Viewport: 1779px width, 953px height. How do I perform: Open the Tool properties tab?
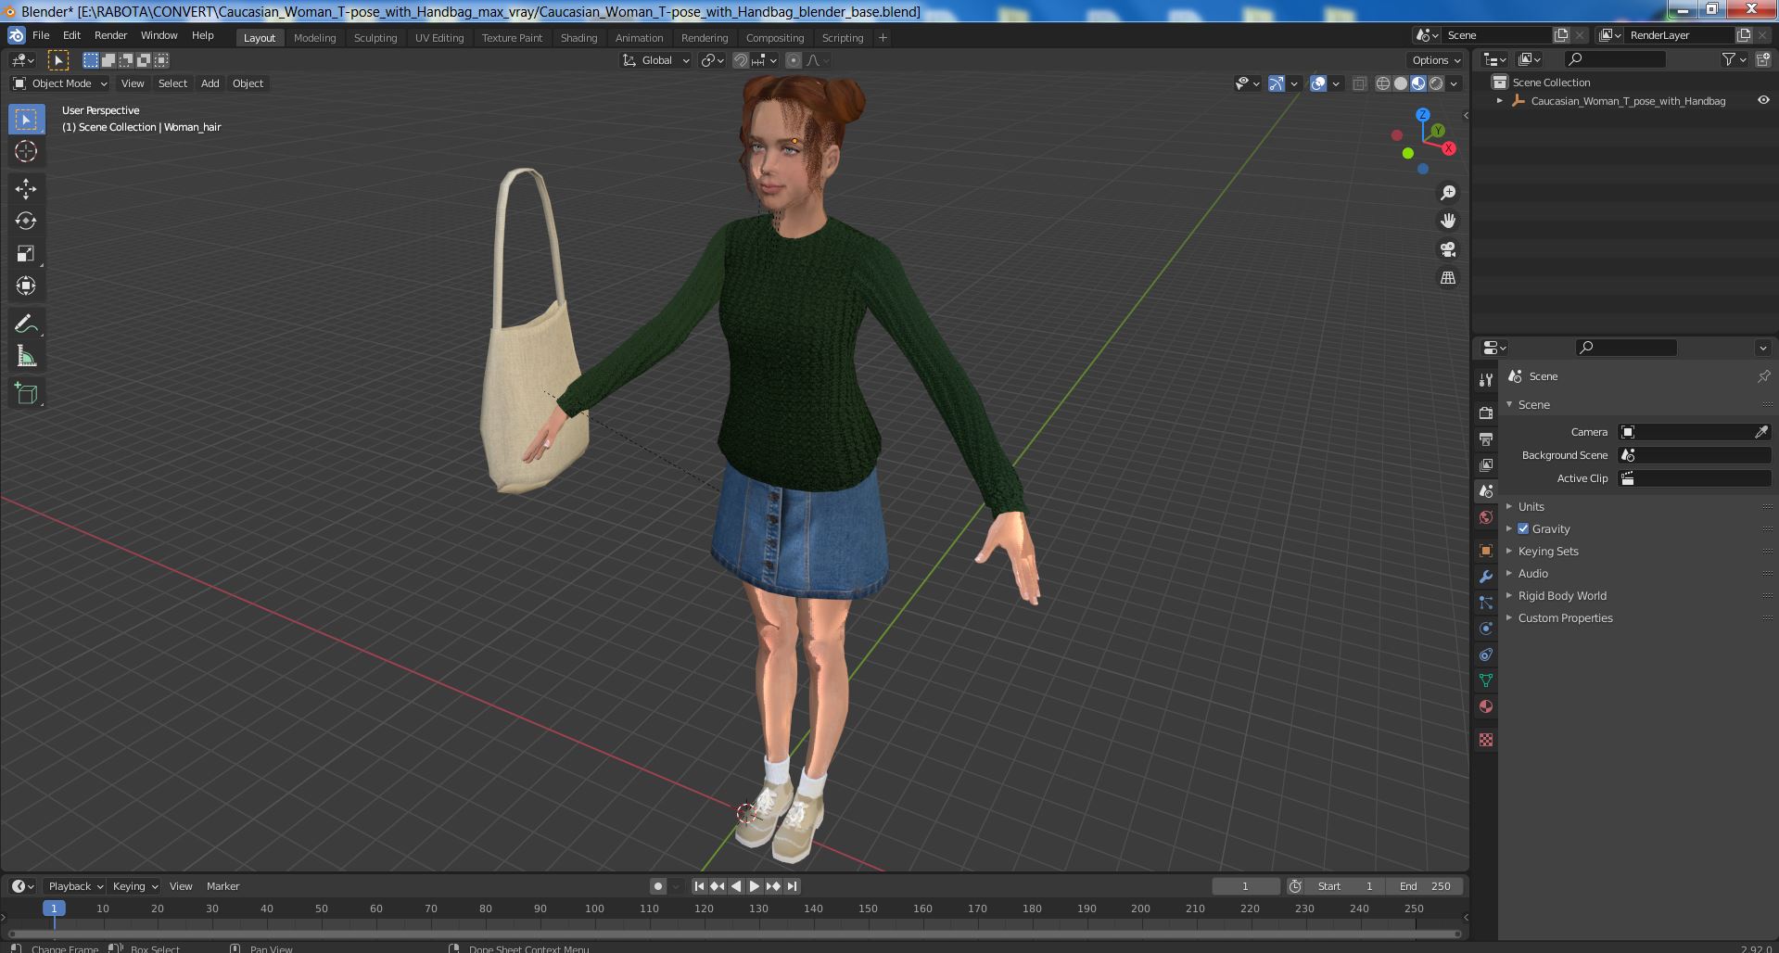(x=1486, y=379)
